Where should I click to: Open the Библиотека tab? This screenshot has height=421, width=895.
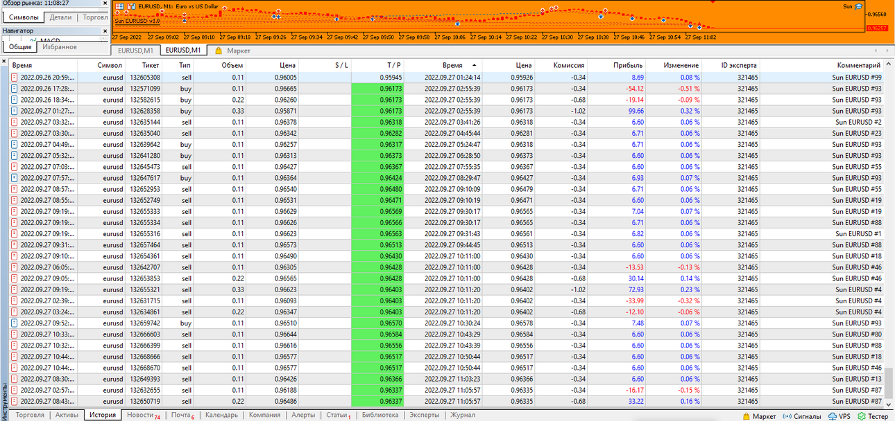tap(380, 415)
